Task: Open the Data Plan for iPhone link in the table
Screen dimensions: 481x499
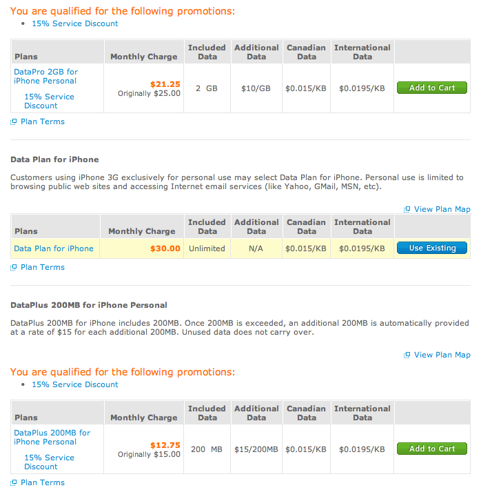Action: tap(54, 248)
